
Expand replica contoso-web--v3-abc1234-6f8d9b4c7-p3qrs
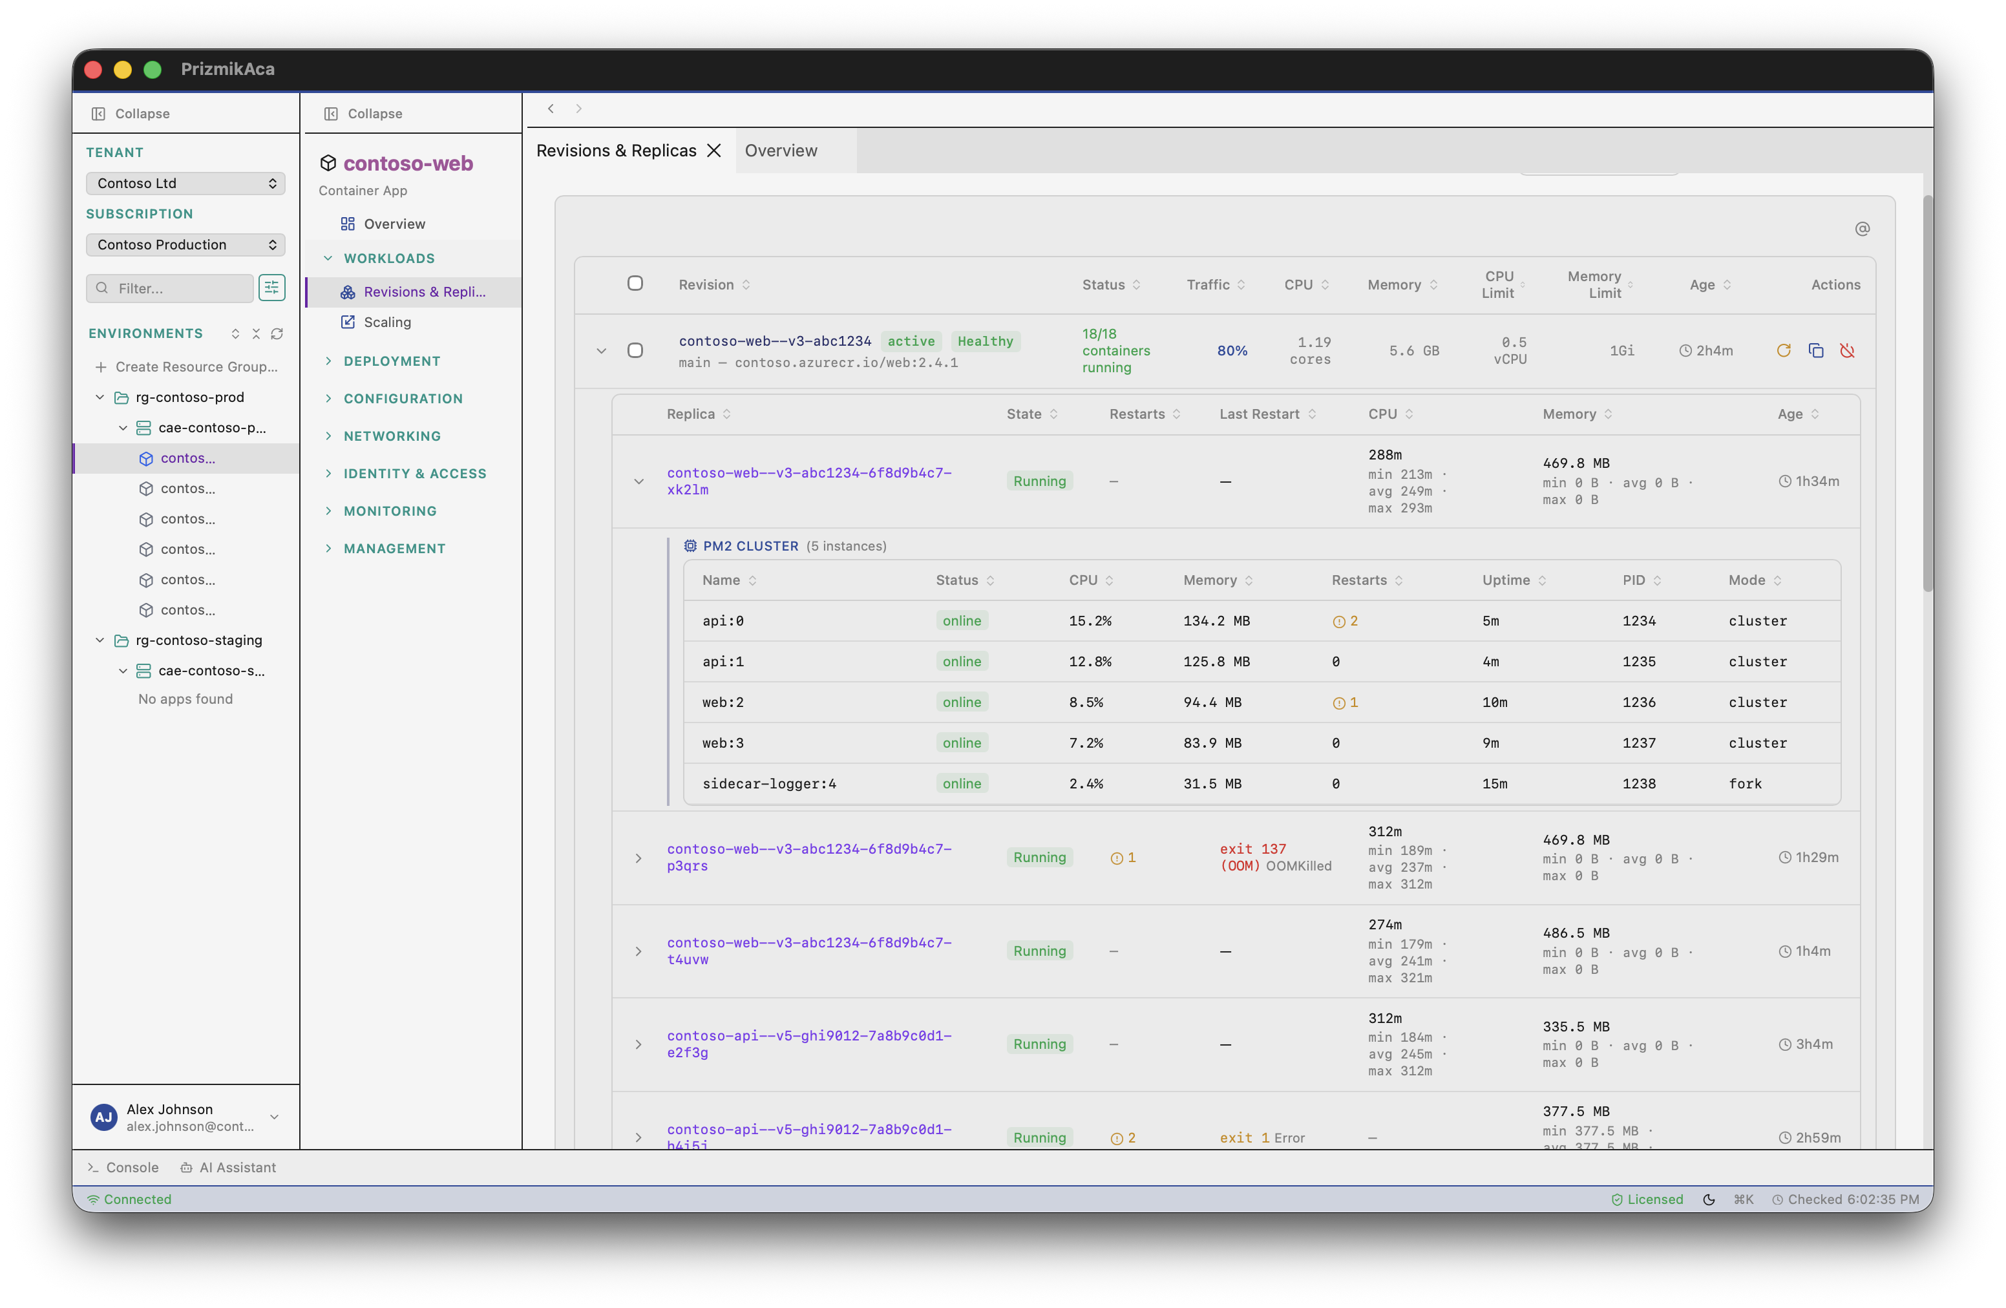pos(638,857)
